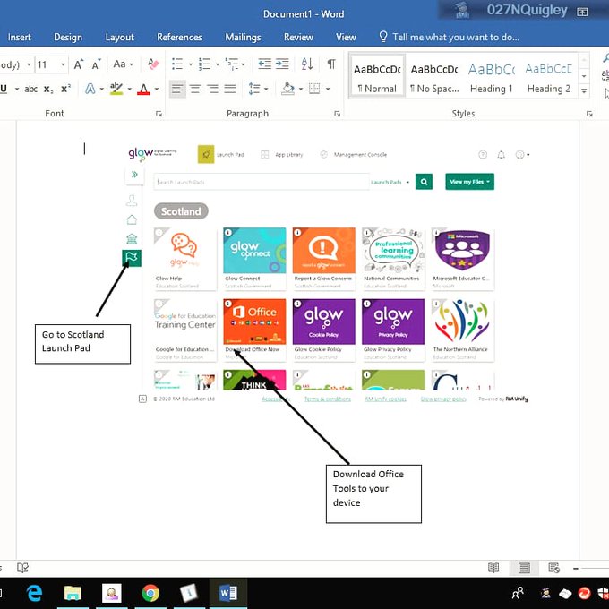Select the Go to Scotland Launch Pad text box
The height and width of the screenshot is (609, 609).
82,344
